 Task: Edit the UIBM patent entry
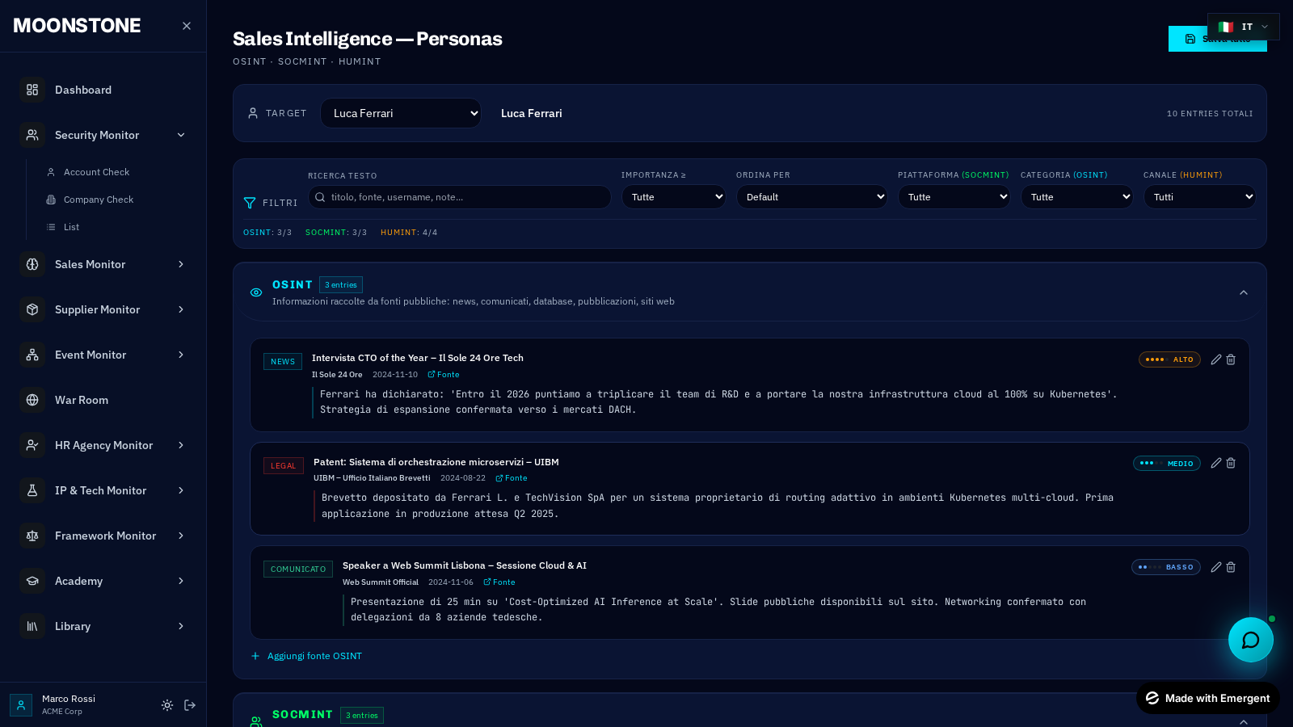click(1216, 463)
